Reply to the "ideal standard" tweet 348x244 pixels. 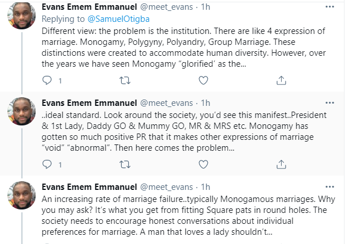point(47,166)
